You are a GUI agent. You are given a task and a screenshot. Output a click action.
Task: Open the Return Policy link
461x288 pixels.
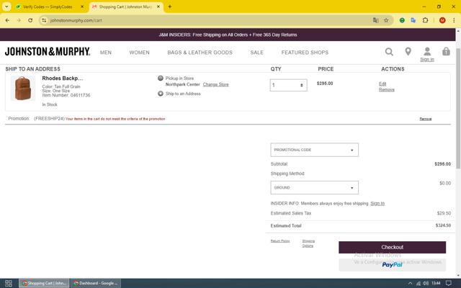tap(280, 241)
